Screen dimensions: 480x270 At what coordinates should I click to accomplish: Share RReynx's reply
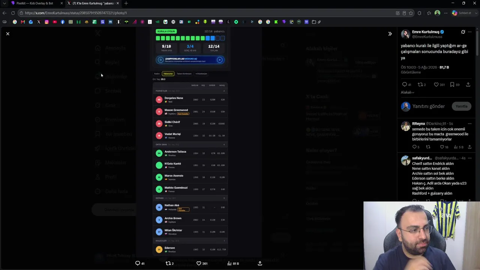(x=469, y=147)
